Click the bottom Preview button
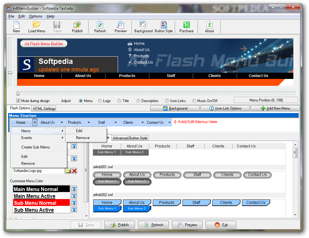The image size is (309, 238). coord(187,225)
